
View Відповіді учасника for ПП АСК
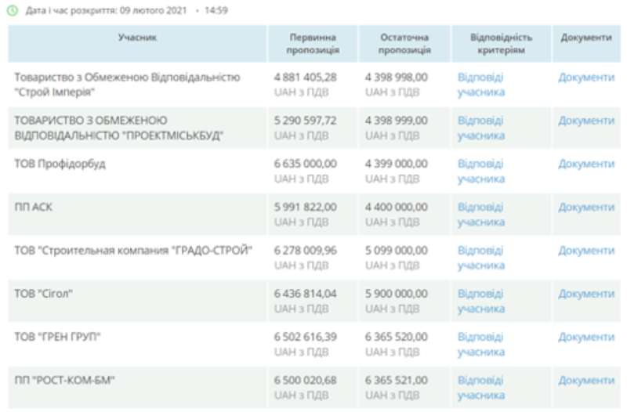pyautogui.click(x=481, y=214)
